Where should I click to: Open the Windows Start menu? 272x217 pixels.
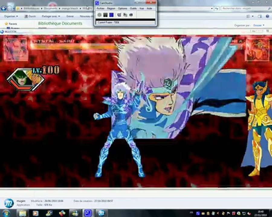tap(5, 213)
